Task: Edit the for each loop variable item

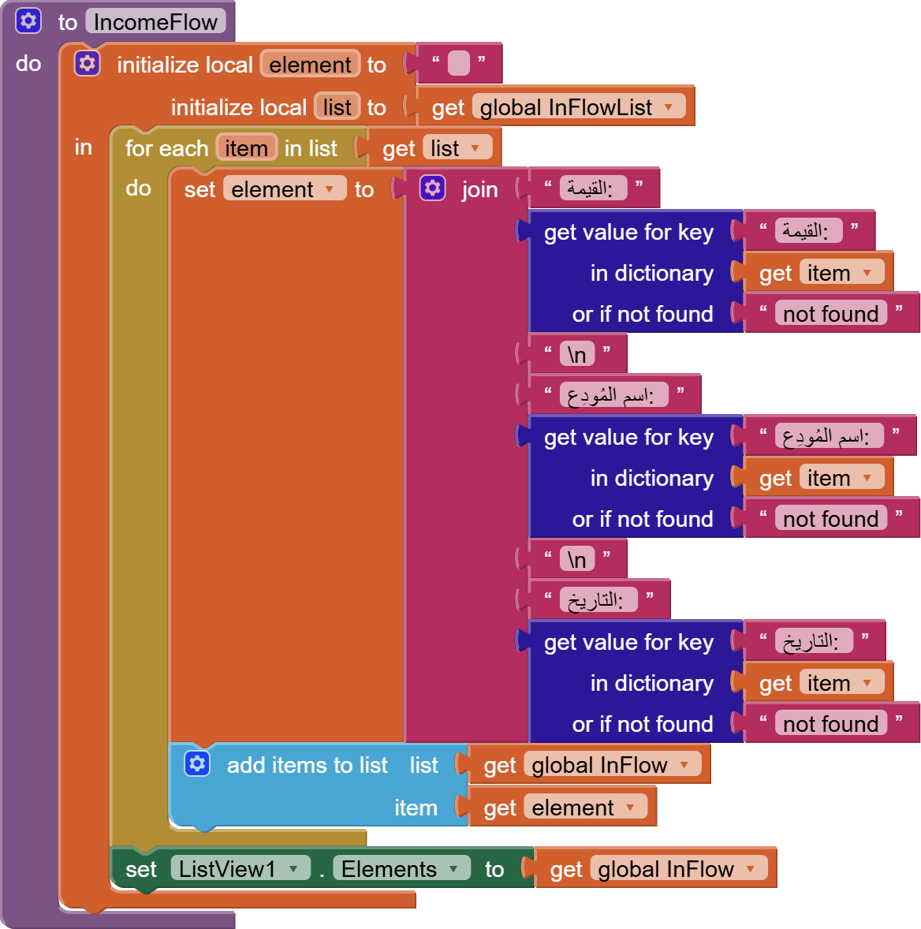Action: [x=246, y=148]
